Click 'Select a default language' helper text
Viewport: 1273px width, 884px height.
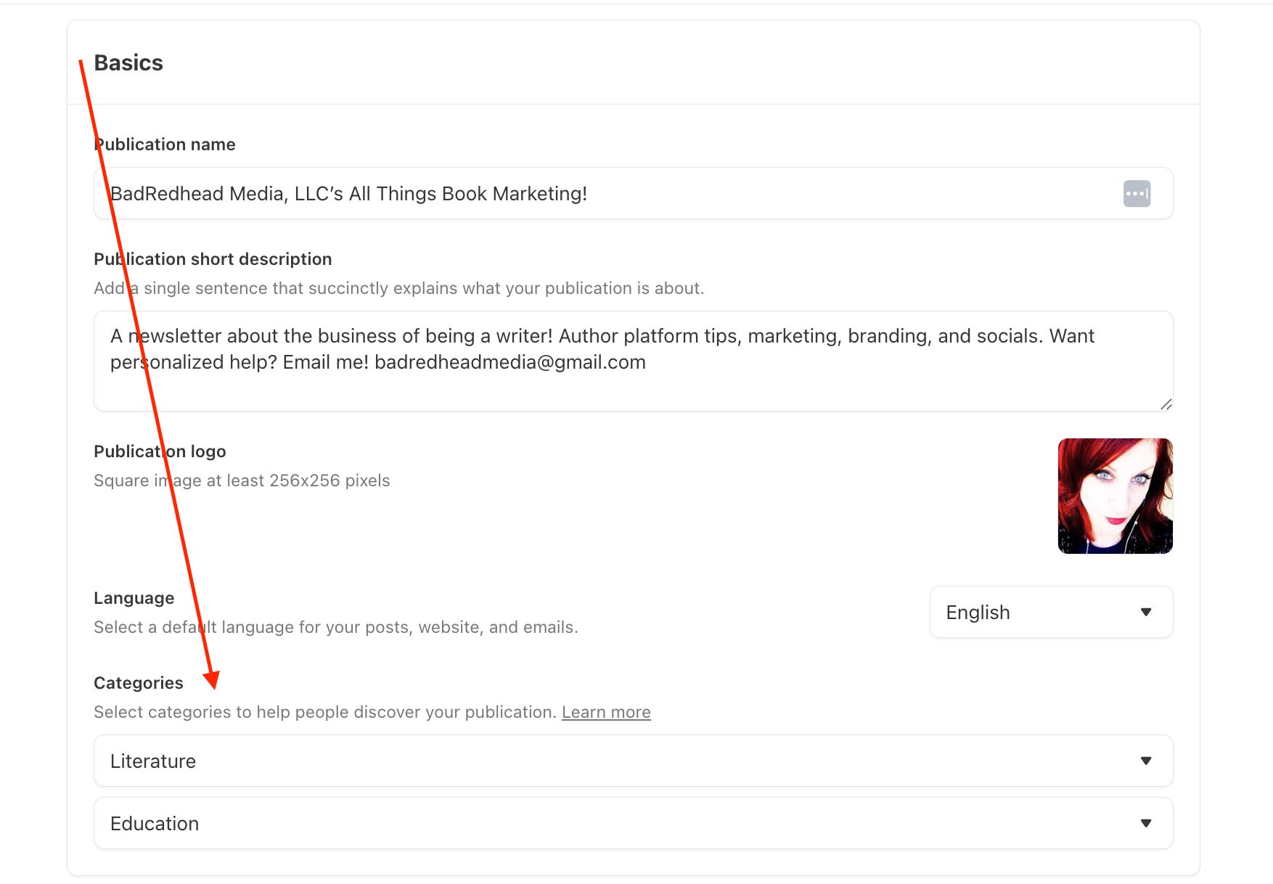[x=336, y=627]
